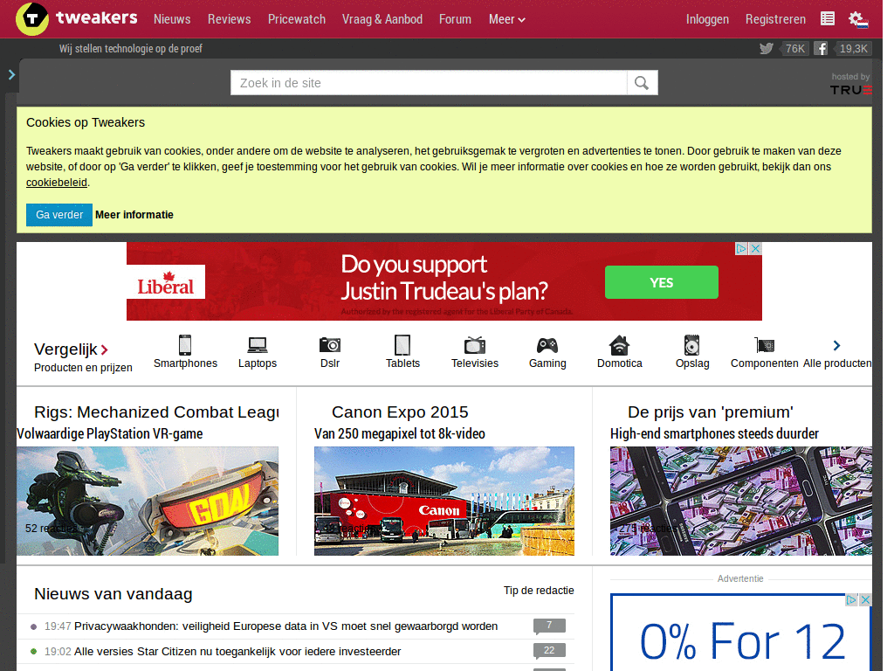Open Canon Expo 2015 headline
This screenshot has width=894, height=671.
tap(400, 412)
